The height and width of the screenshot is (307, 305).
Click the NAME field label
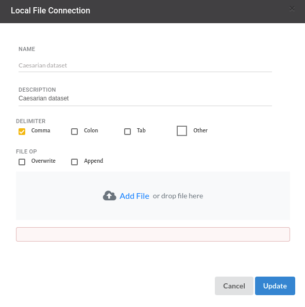pyautogui.click(x=27, y=49)
